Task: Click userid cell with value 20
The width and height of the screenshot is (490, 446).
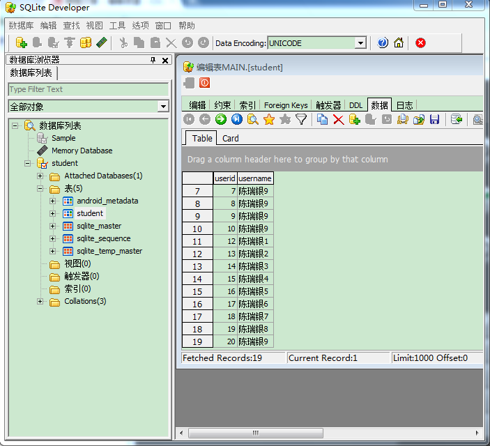Action: (x=225, y=341)
